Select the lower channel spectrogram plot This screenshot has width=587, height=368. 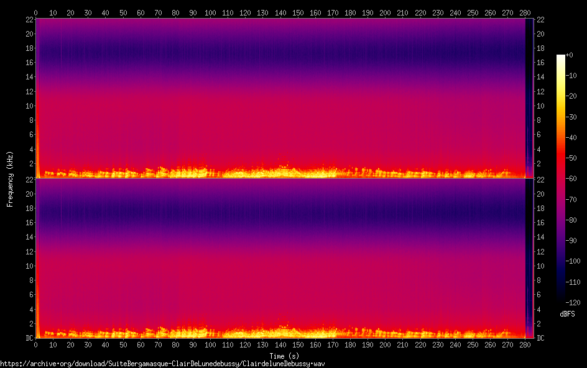pos(285,258)
